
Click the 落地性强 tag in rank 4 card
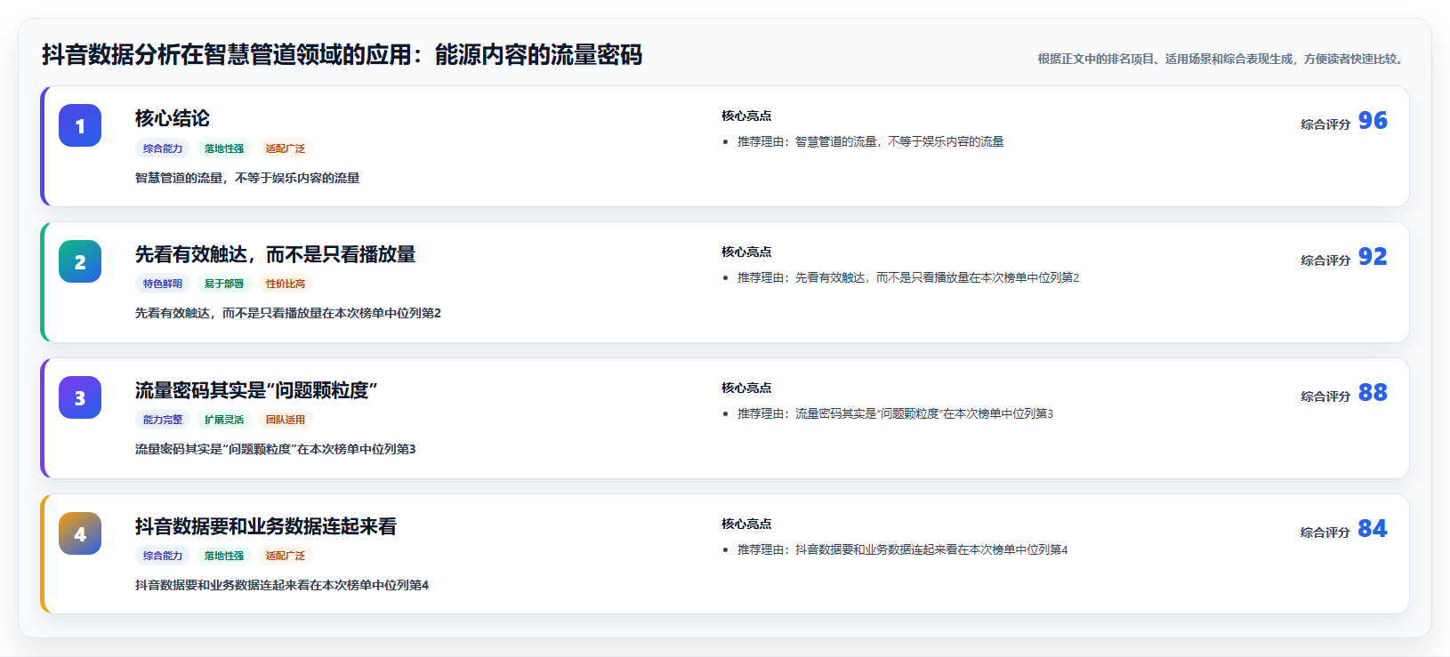tap(224, 556)
